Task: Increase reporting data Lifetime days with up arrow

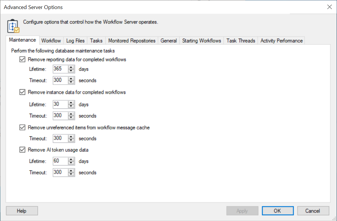Action: pyautogui.click(x=71, y=67)
